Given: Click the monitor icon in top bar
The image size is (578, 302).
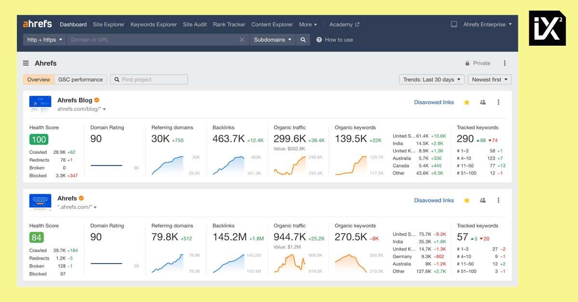Looking at the screenshot, I should point(454,25).
